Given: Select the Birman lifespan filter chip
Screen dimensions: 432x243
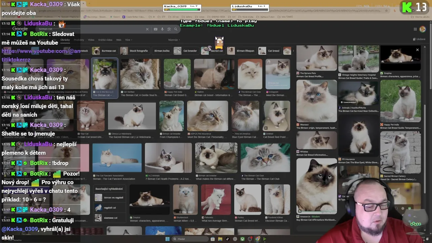Looking at the screenshot, I should [241, 51].
